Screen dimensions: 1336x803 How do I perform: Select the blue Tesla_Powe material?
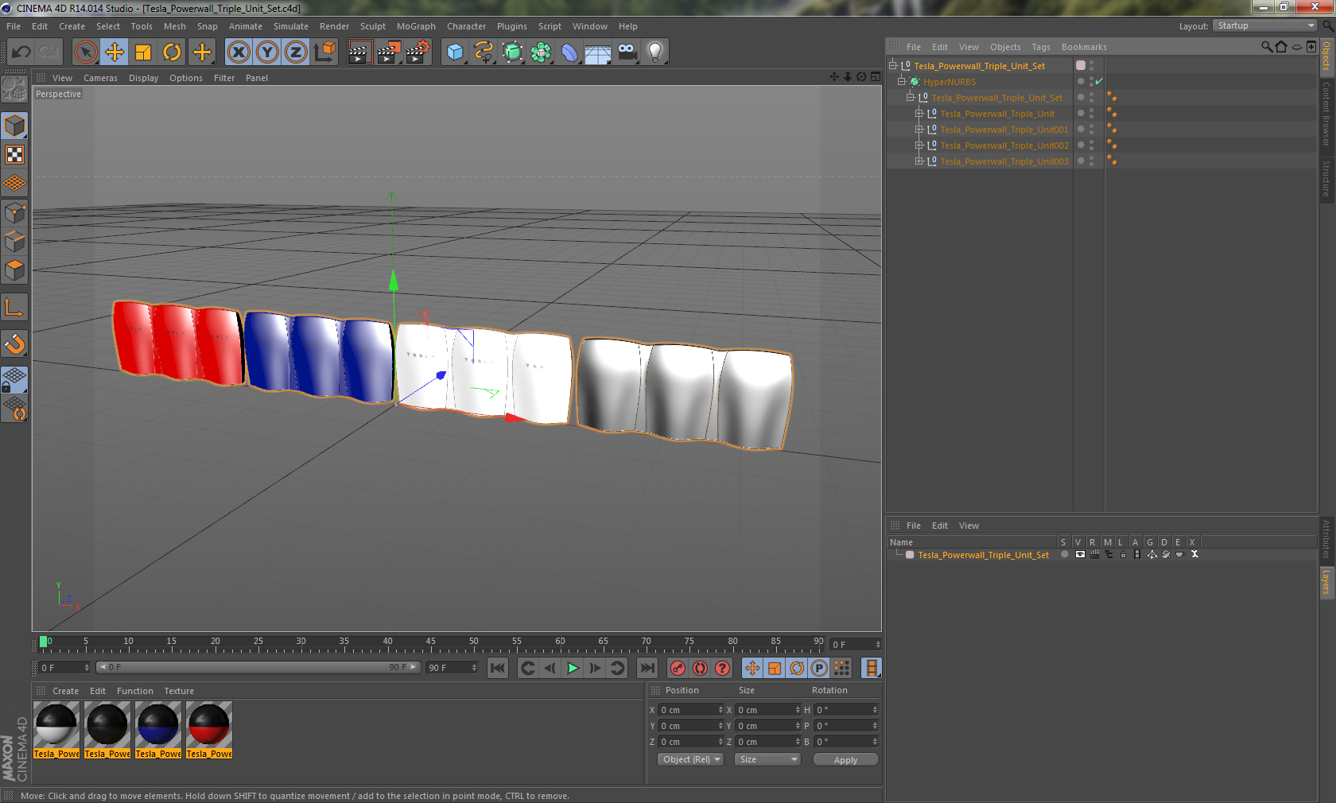coord(158,730)
